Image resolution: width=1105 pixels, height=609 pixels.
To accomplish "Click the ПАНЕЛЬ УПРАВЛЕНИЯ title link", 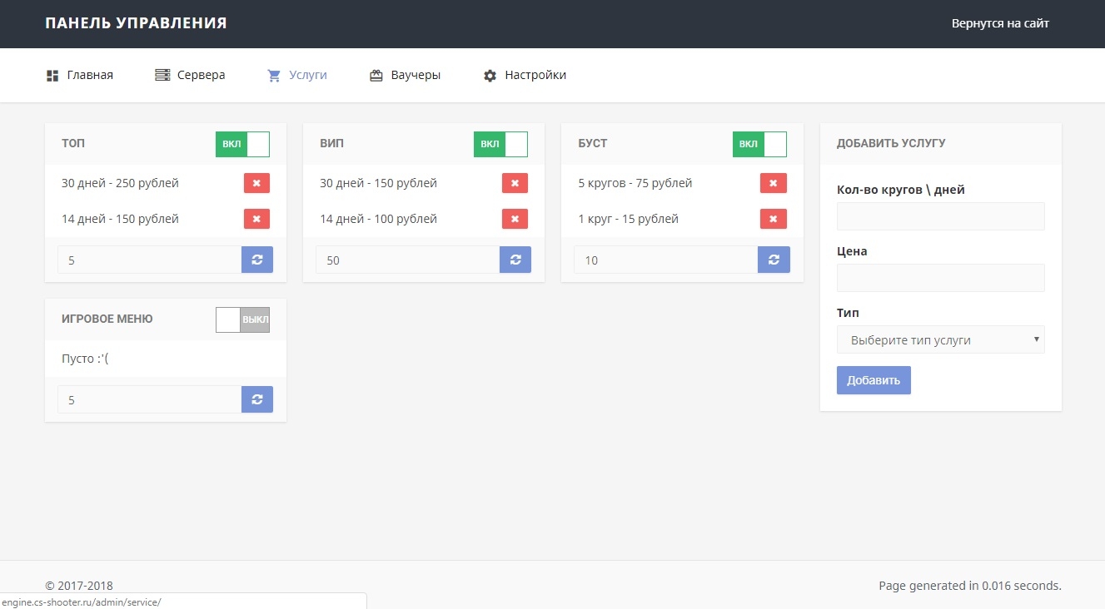I will [x=136, y=23].
